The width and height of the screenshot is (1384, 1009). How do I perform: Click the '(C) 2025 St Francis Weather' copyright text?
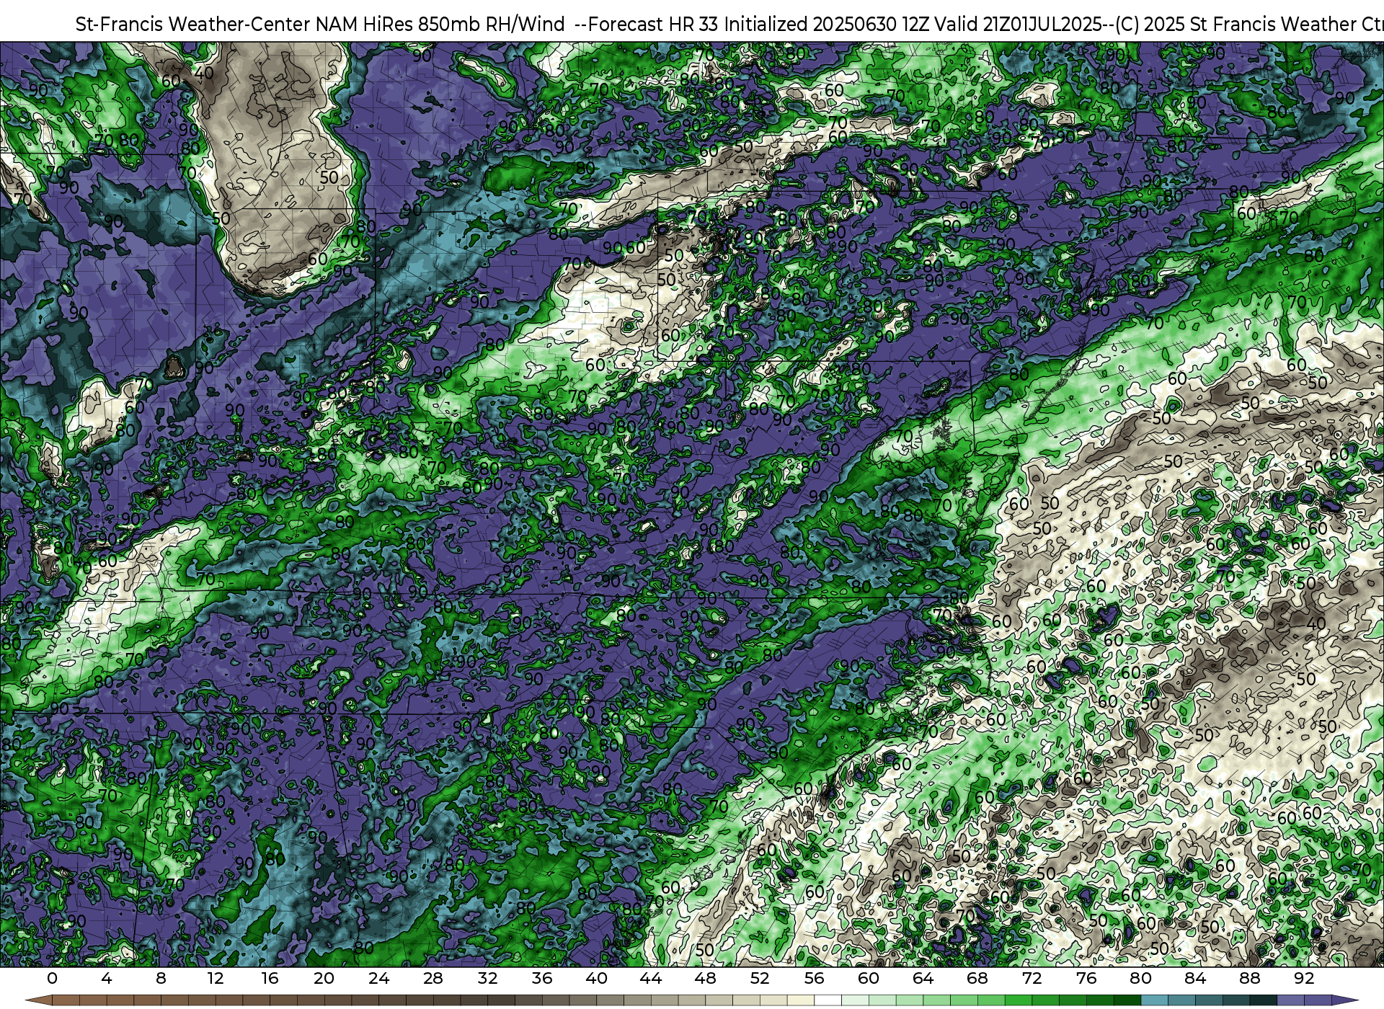coord(1235,24)
